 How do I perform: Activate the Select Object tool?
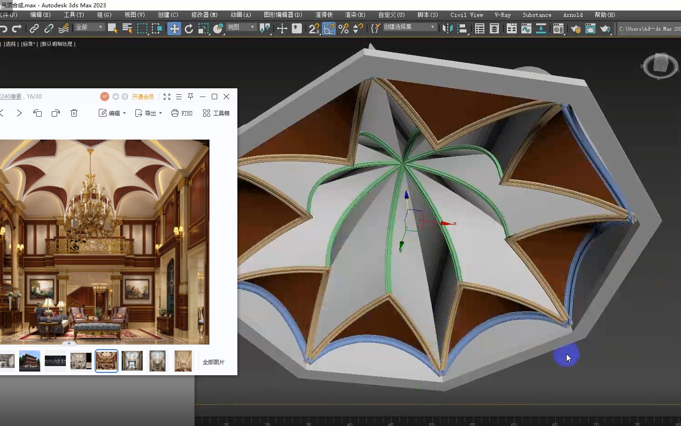pyautogui.click(x=113, y=28)
